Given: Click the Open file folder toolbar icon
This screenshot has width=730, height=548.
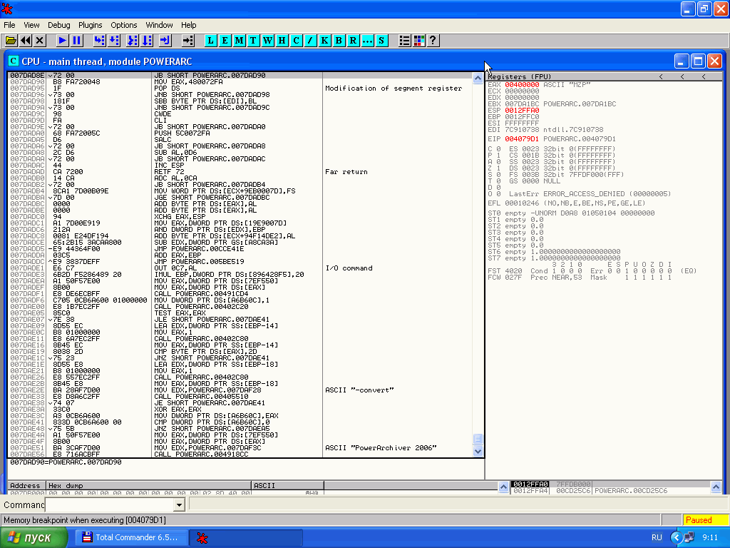Looking at the screenshot, I should pos(11,41).
